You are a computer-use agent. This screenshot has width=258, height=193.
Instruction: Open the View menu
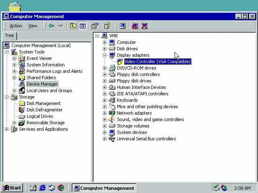pos(33,26)
